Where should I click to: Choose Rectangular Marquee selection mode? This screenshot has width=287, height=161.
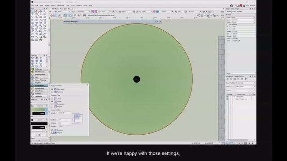[70, 16]
